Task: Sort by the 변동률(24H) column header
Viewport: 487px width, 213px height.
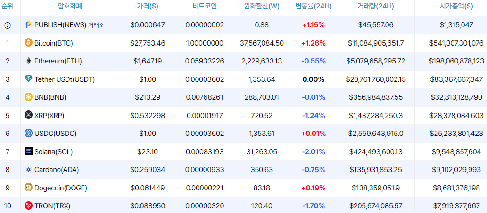Action: 314,6
